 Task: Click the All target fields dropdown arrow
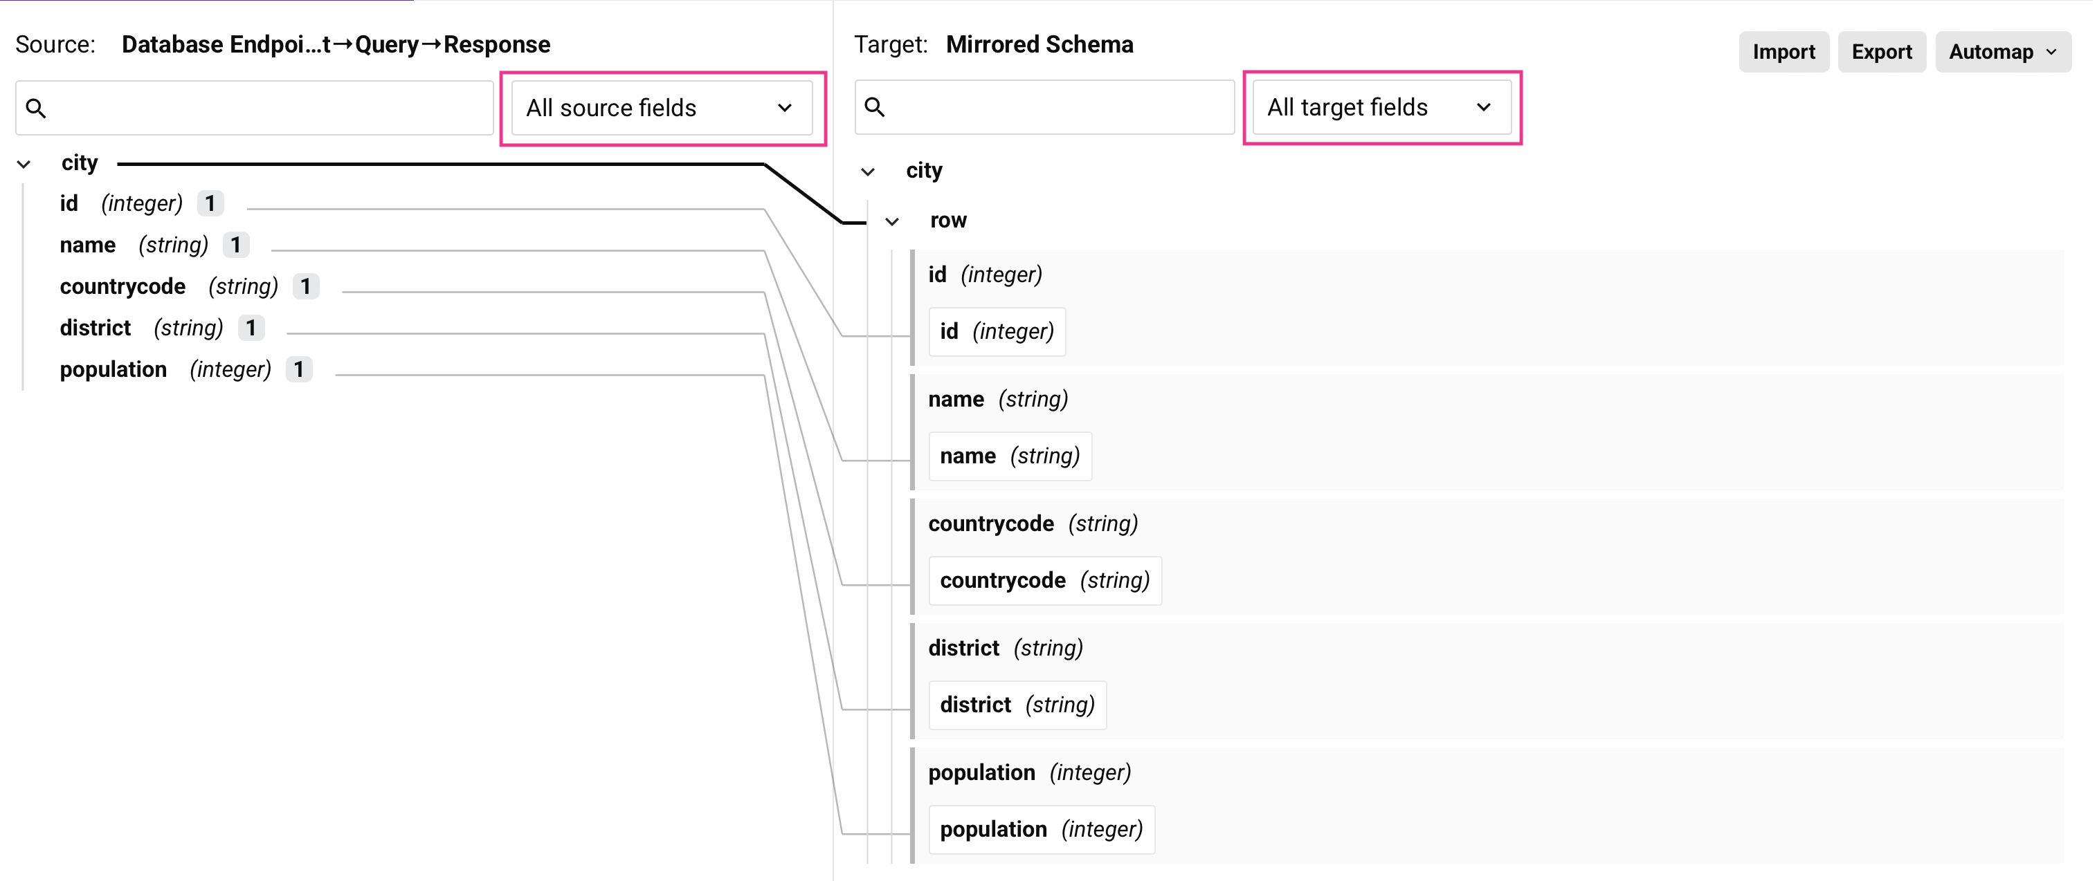click(1484, 106)
